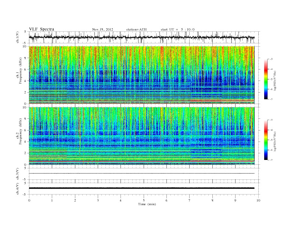Click the '2' kHz tick on ch.1 frequency axis

[25, 92]
